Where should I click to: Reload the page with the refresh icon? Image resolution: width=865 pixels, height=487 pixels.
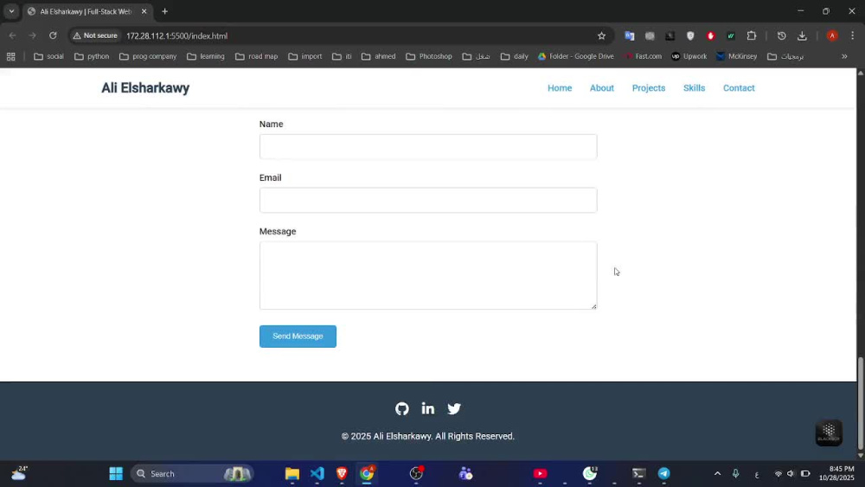click(53, 35)
